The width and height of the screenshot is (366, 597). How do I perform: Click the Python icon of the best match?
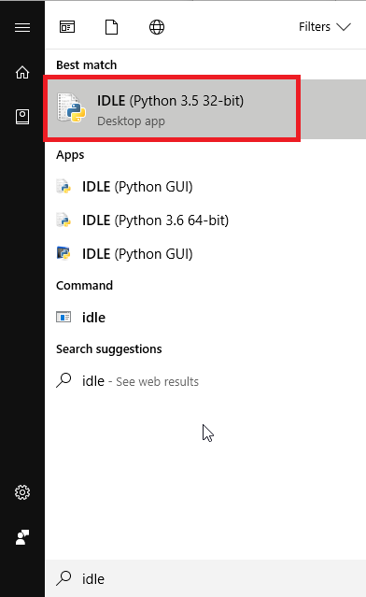coord(72,107)
